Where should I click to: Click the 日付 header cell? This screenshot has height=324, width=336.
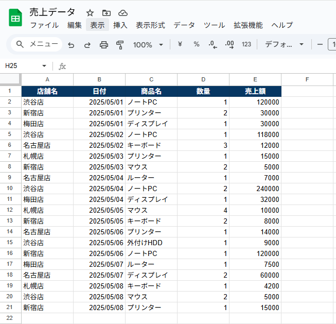(99, 91)
